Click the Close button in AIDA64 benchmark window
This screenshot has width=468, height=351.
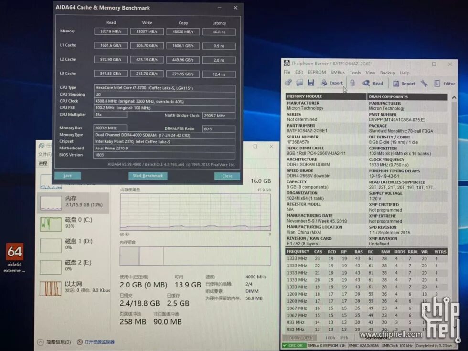point(227,176)
